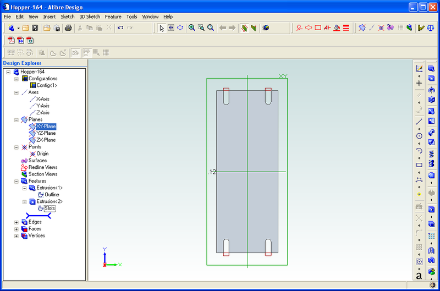Toggle the sketch mode pencil button
This screenshot has width=440, height=291.
75,52
